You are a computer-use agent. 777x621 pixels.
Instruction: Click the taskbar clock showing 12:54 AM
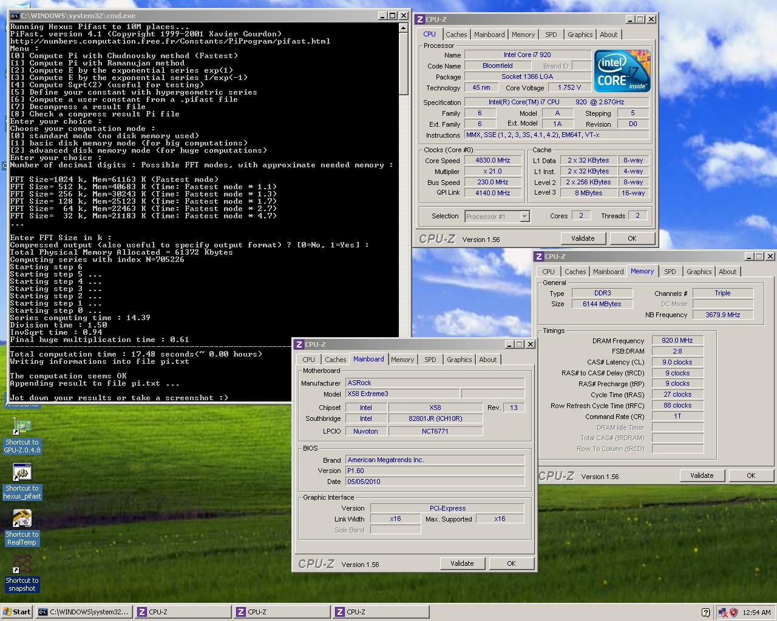tap(756, 613)
